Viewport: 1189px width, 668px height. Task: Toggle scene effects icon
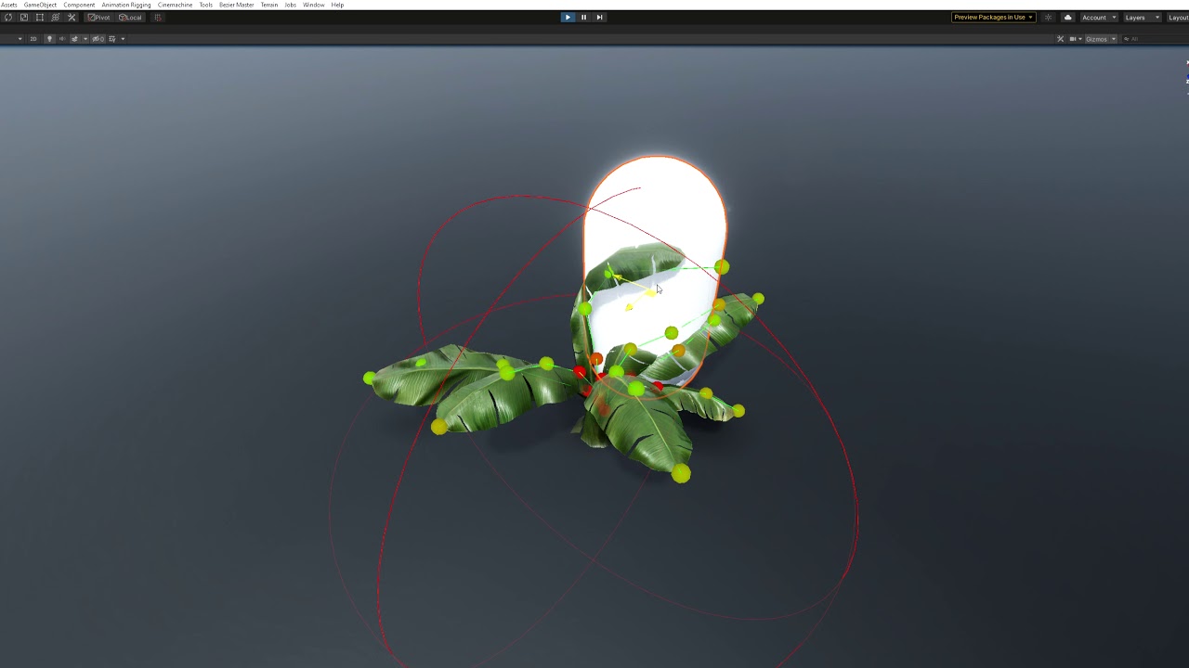[x=74, y=39]
